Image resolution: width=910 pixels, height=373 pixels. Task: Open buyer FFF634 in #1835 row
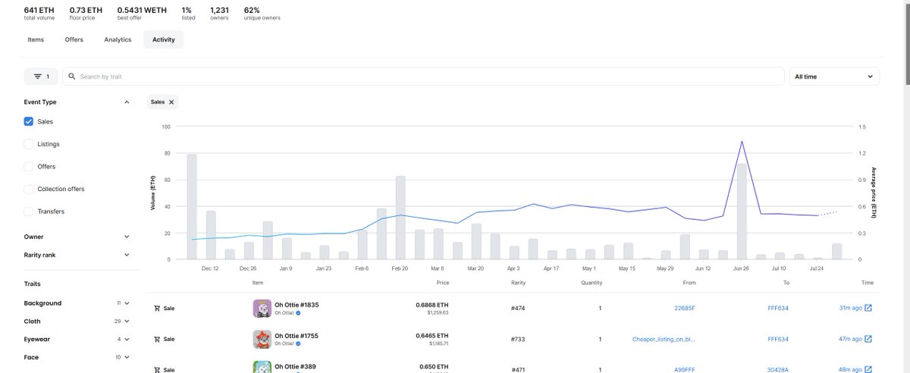pyautogui.click(x=778, y=309)
